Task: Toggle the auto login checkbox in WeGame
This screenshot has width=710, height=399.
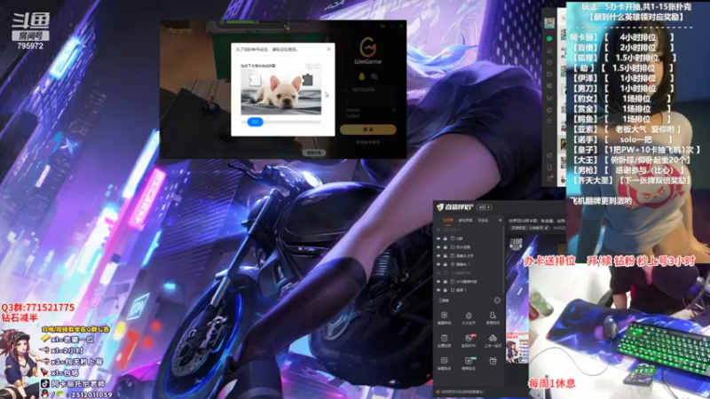Action: 352,116
